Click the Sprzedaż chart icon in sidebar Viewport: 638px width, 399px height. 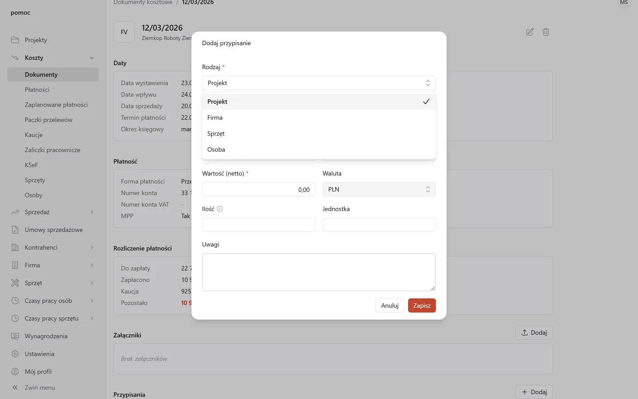click(x=15, y=212)
